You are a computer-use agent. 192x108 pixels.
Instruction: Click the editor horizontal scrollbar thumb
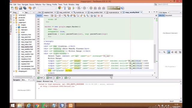79,75
